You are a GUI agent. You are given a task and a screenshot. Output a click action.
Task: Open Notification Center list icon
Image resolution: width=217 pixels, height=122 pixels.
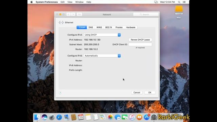pyautogui.click(x=184, y=2)
